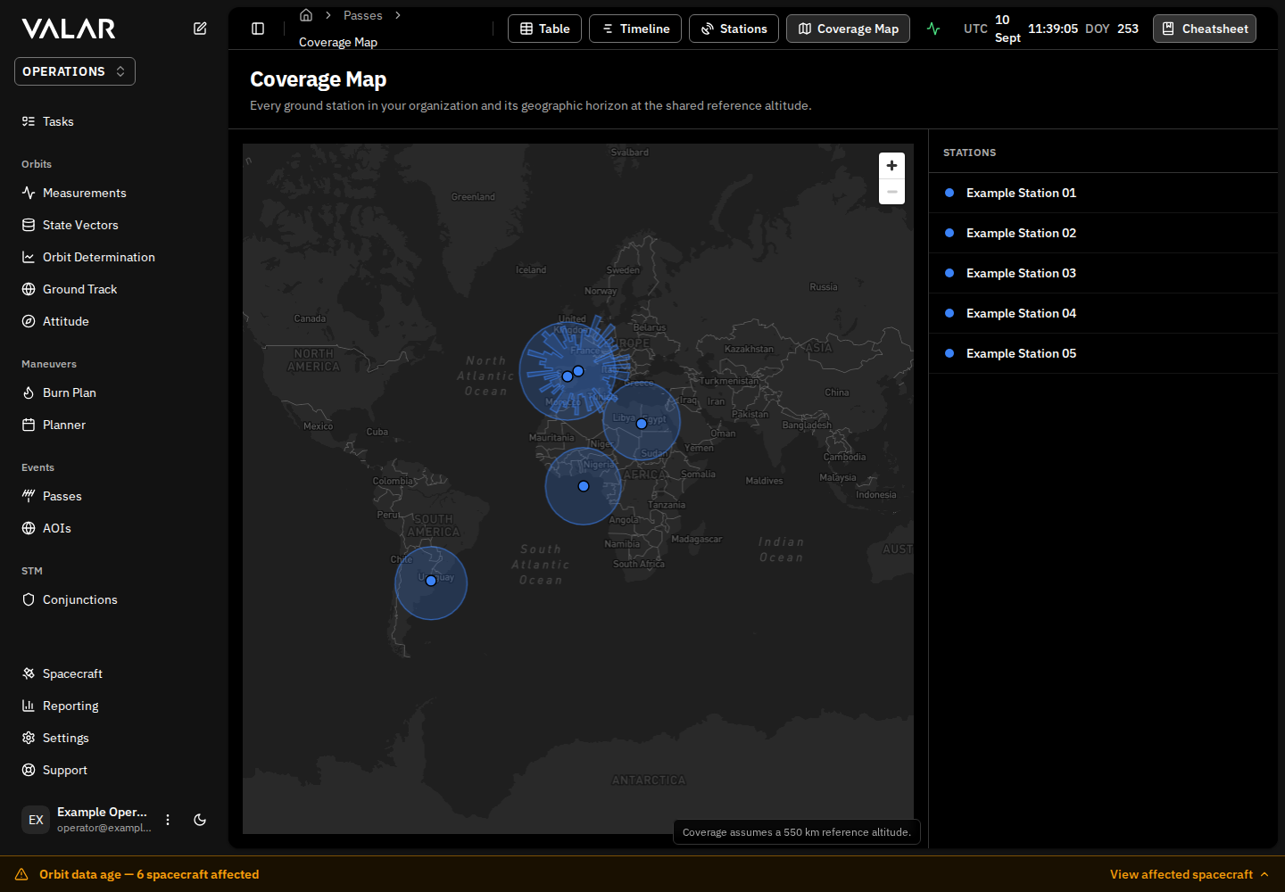Select the Coverage Map view tab
Image resolution: width=1285 pixels, height=892 pixels.
tap(849, 29)
